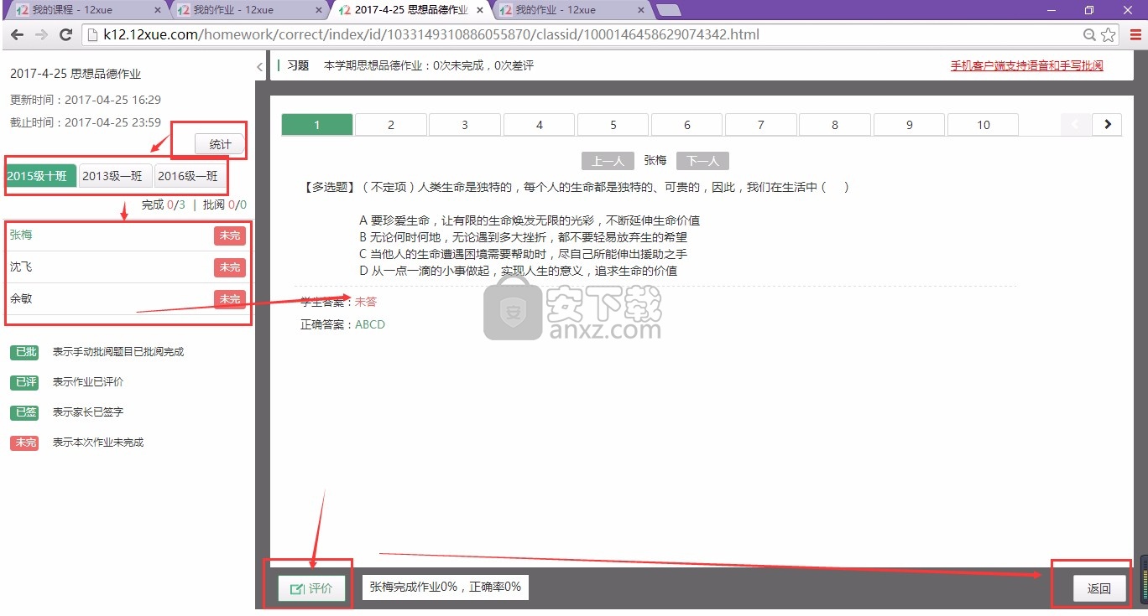1148x616 pixels.
Task: Go to question 5
Action: [613, 124]
